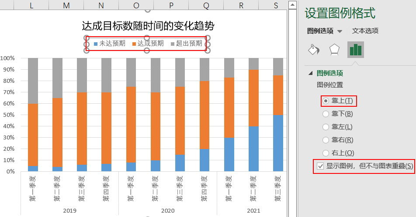Open the Fill & Line paint bucket icon
The height and width of the screenshot is (217, 416).
314,50
